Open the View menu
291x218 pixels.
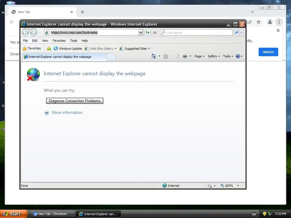point(45,41)
